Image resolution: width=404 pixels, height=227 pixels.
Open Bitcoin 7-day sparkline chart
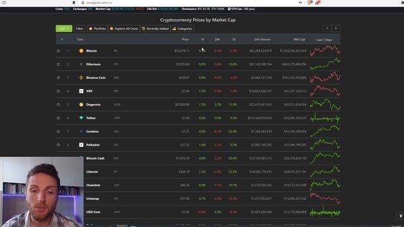[x=325, y=50]
